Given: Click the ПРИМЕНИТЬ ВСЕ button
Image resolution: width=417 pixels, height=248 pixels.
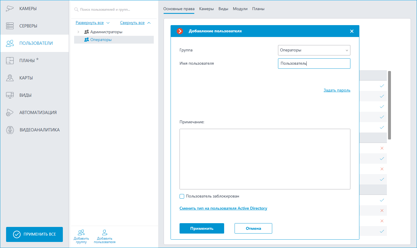Looking at the screenshot, I should pos(34,234).
